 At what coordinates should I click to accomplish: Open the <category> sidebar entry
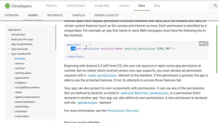[x=21, y=83]
